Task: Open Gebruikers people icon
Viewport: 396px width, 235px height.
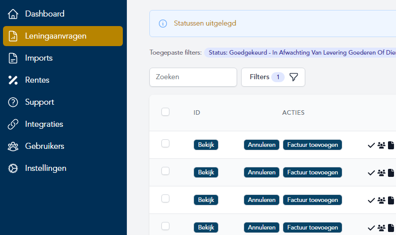Action: pyautogui.click(x=13, y=146)
